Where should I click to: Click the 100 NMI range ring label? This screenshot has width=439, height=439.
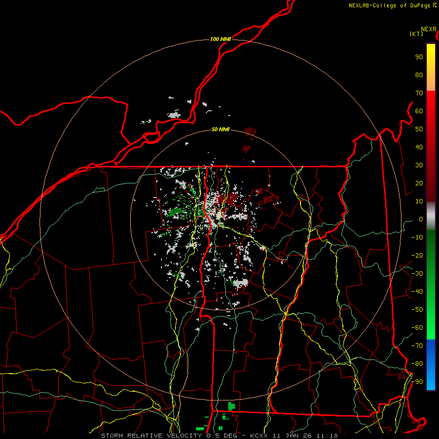click(220, 39)
